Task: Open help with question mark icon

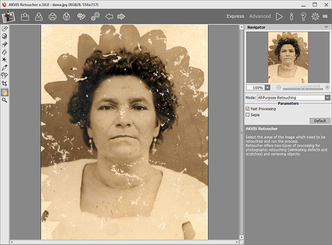Action: (x=304, y=17)
